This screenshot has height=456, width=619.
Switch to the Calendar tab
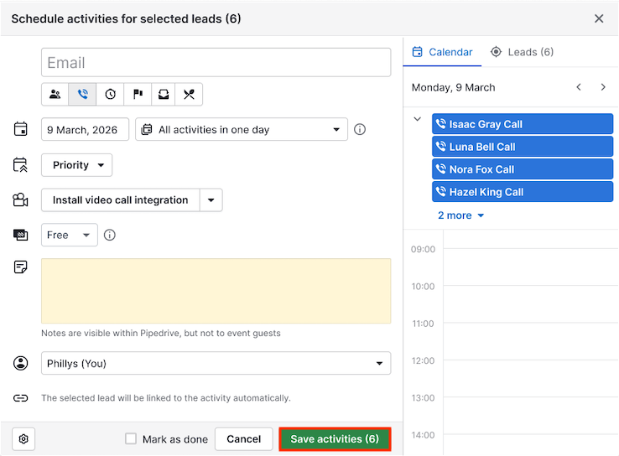(x=443, y=52)
